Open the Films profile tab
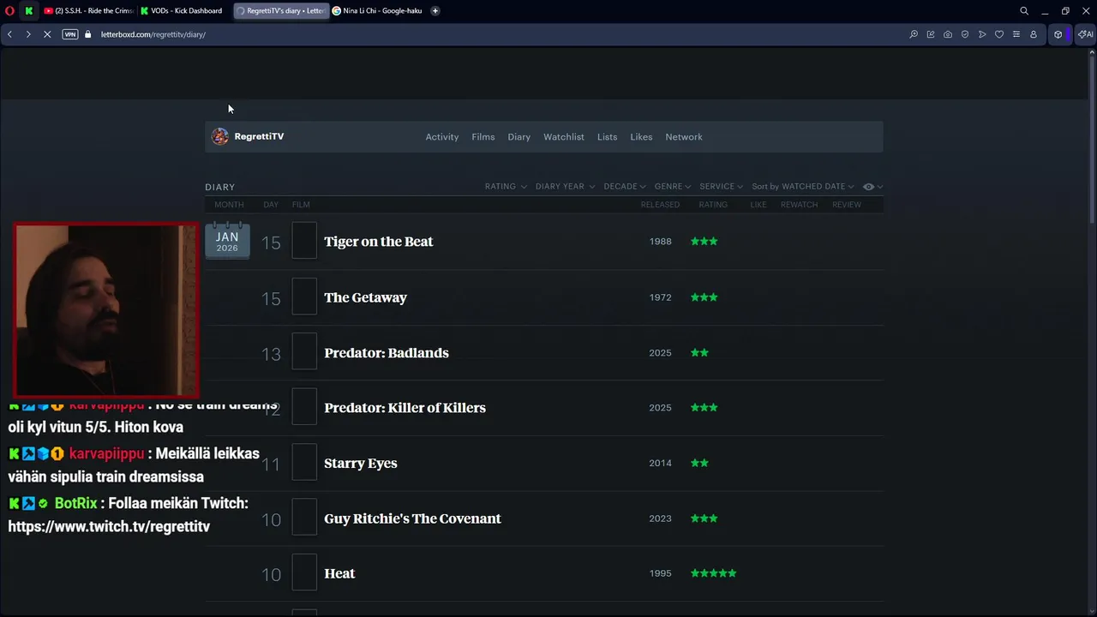 click(483, 137)
